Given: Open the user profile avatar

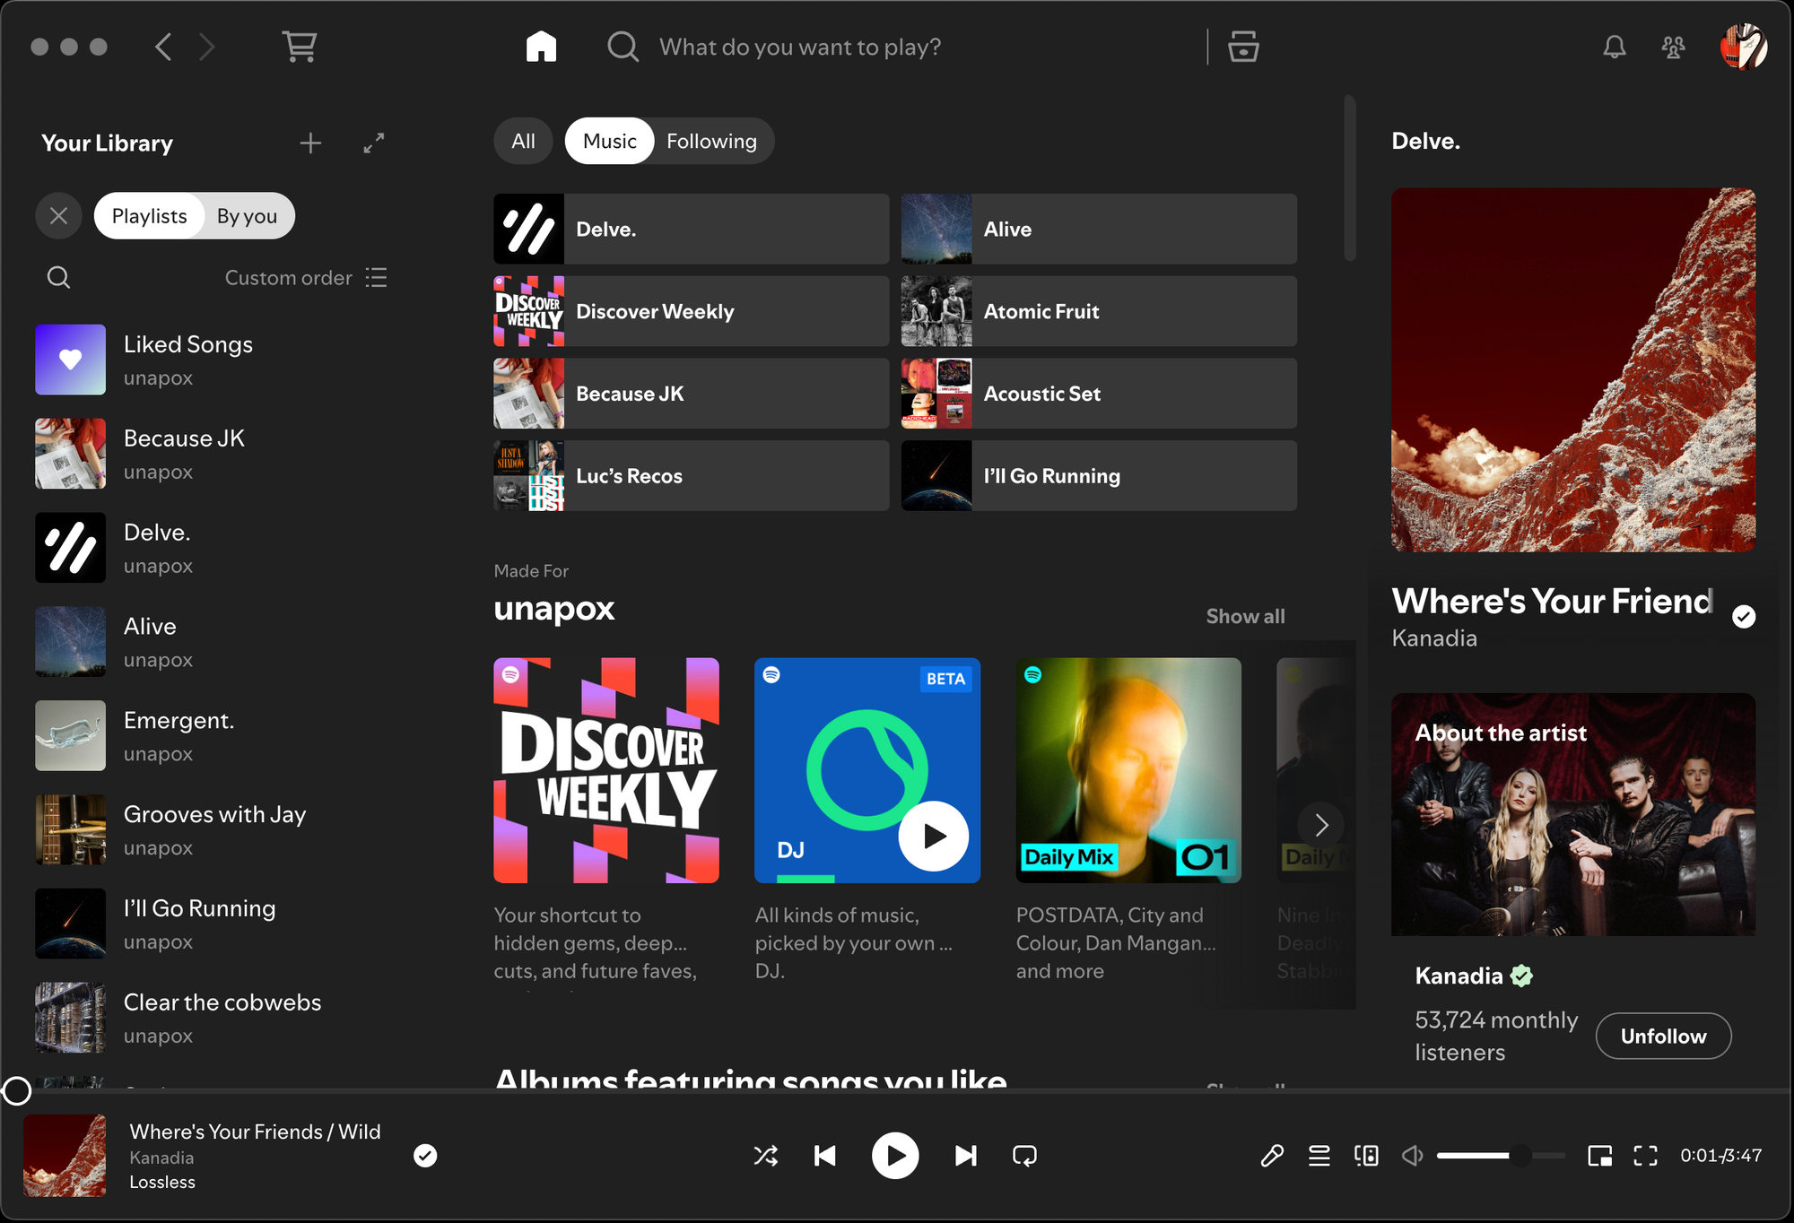Looking at the screenshot, I should (1743, 47).
